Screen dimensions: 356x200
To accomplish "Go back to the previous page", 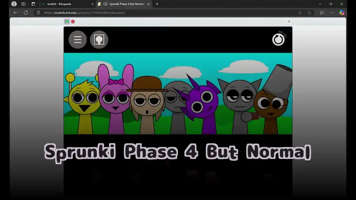I will coord(16,13).
